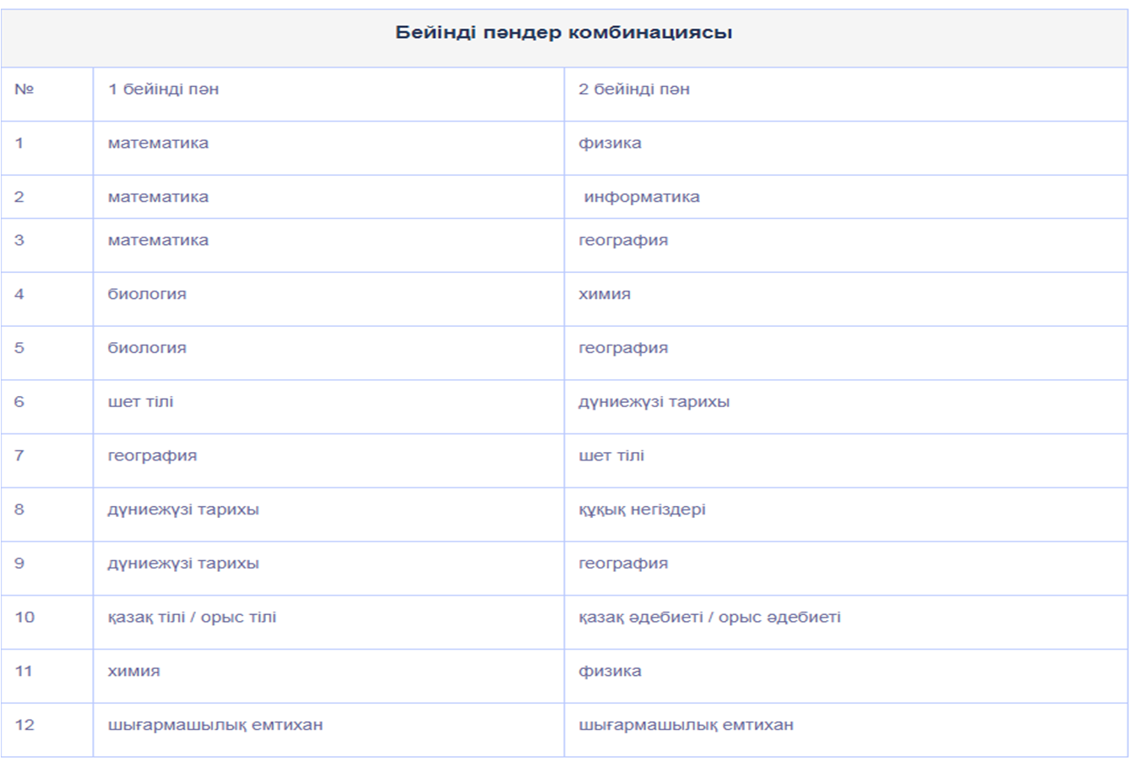1140x762 pixels.
Task: Click 'шығармашылық емтихан' in the first subject column
Action: click(215, 725)
